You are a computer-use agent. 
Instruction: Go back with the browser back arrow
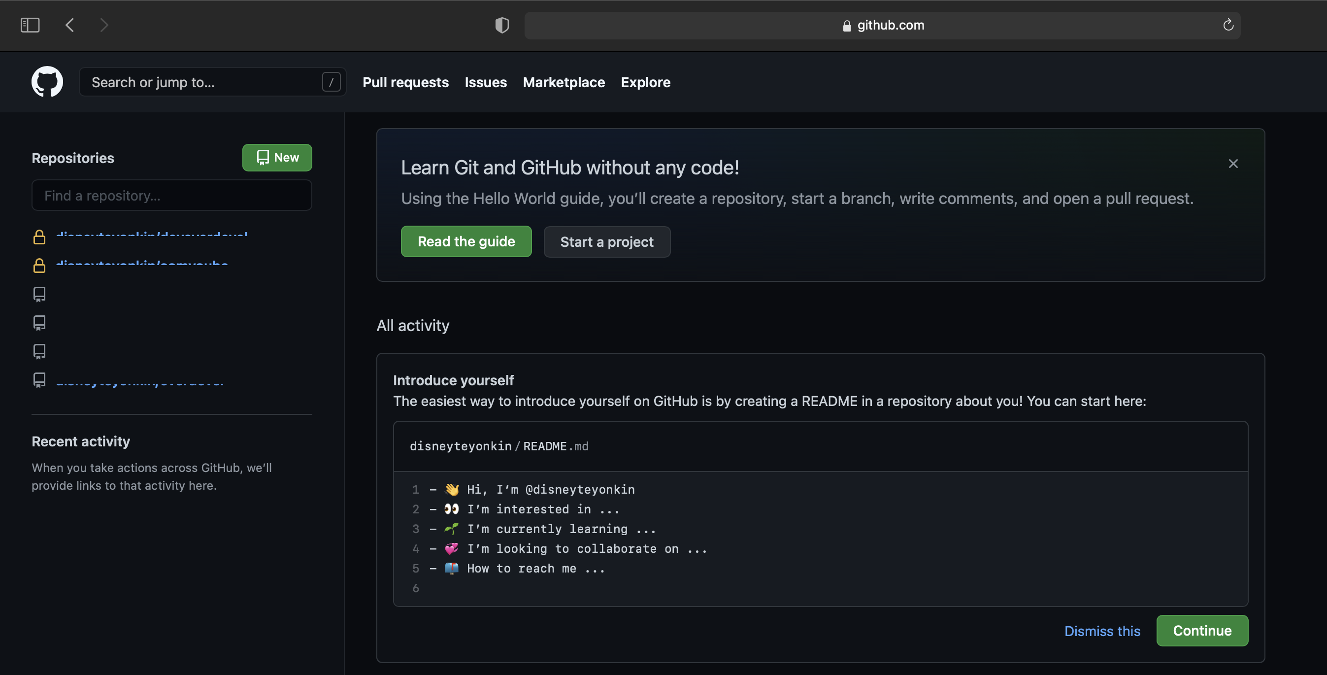point(70,25)
